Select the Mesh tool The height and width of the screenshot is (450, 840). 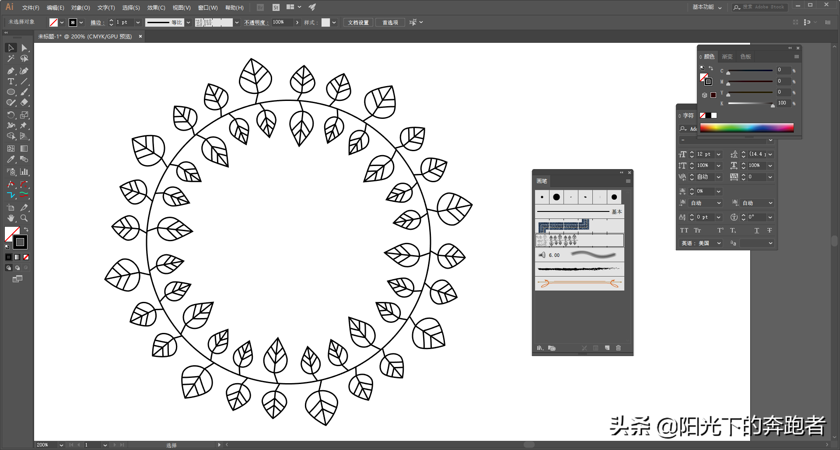click(x=11, y=149)
